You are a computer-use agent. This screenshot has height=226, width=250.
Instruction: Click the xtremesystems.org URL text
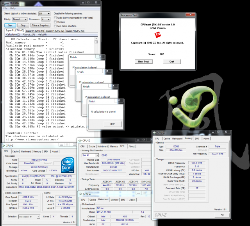[x=32, y=140]
